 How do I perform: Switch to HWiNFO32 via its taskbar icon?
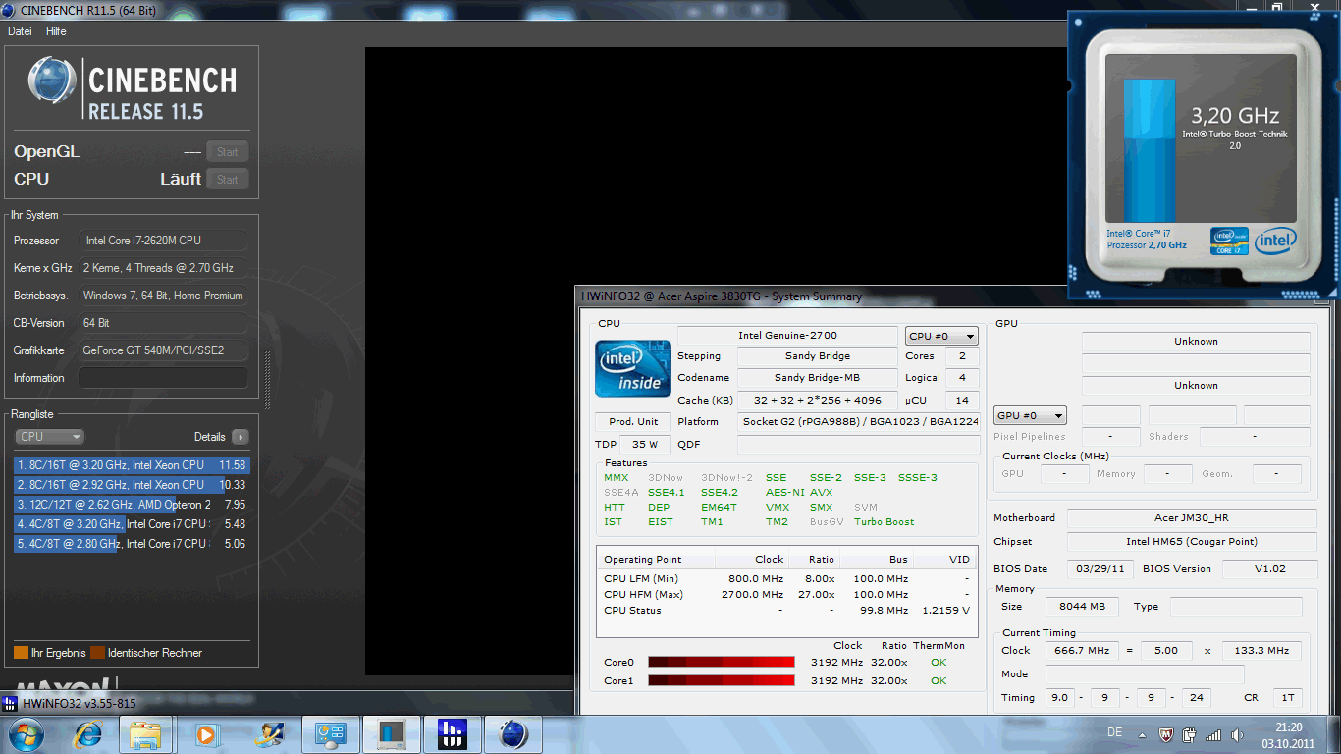click(x=452, y=733)
